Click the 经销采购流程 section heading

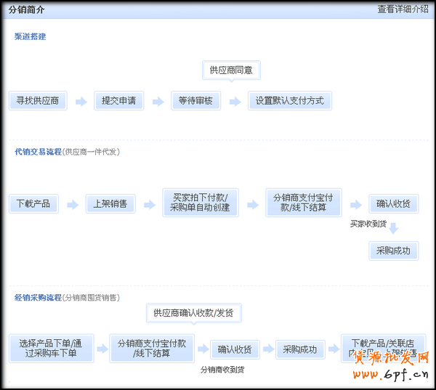click(38, 298)
